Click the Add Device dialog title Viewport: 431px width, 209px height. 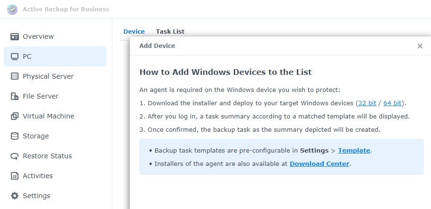click(x=157, y=46)
